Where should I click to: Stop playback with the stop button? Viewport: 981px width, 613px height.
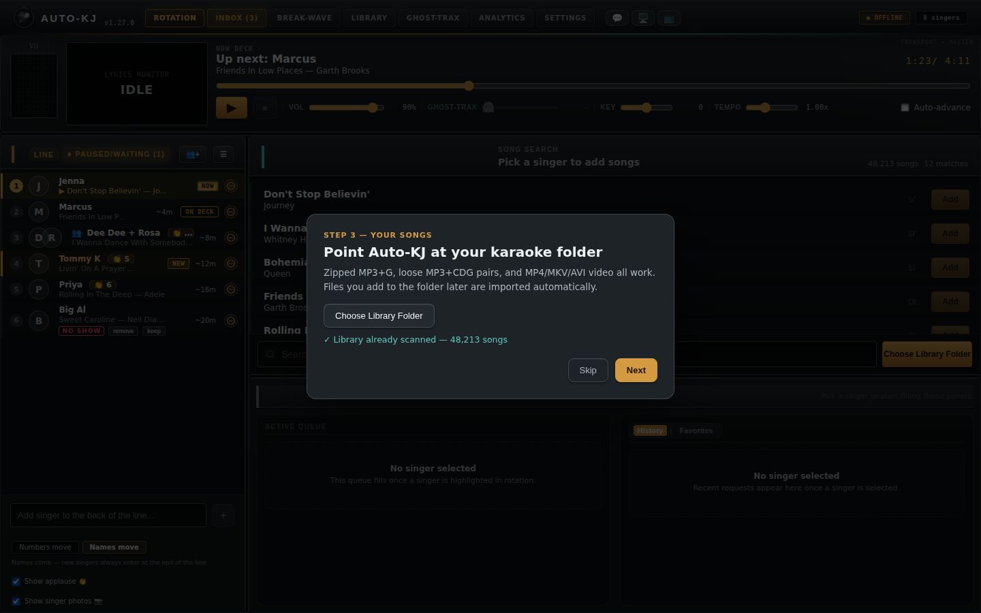click(x=265, y=108)
